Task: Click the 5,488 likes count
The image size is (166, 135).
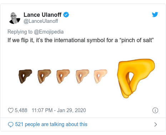Action: point(21,110)
